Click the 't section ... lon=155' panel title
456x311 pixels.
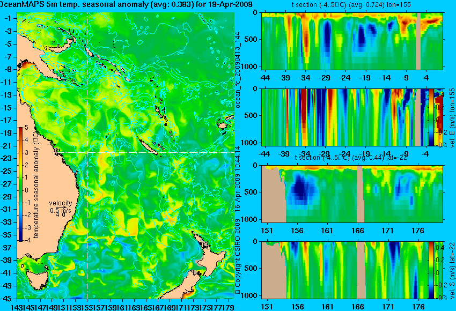351,5
